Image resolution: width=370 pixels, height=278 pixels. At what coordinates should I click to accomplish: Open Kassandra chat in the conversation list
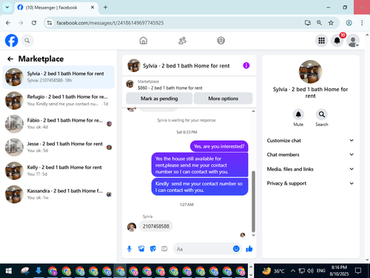(x=58, y=194)
